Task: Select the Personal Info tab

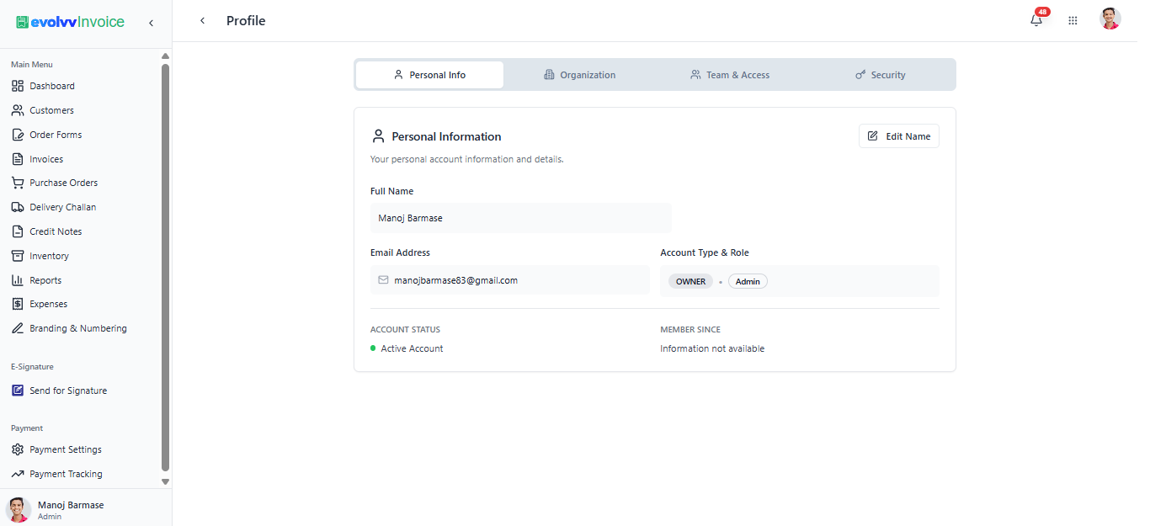Action: pyautogui.click(x=429, y=75)
